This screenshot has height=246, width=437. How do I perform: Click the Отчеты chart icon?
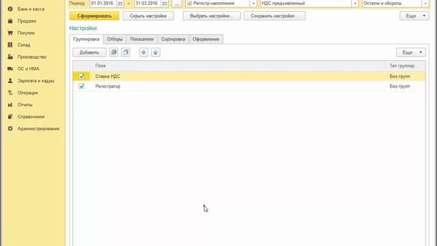10,105
